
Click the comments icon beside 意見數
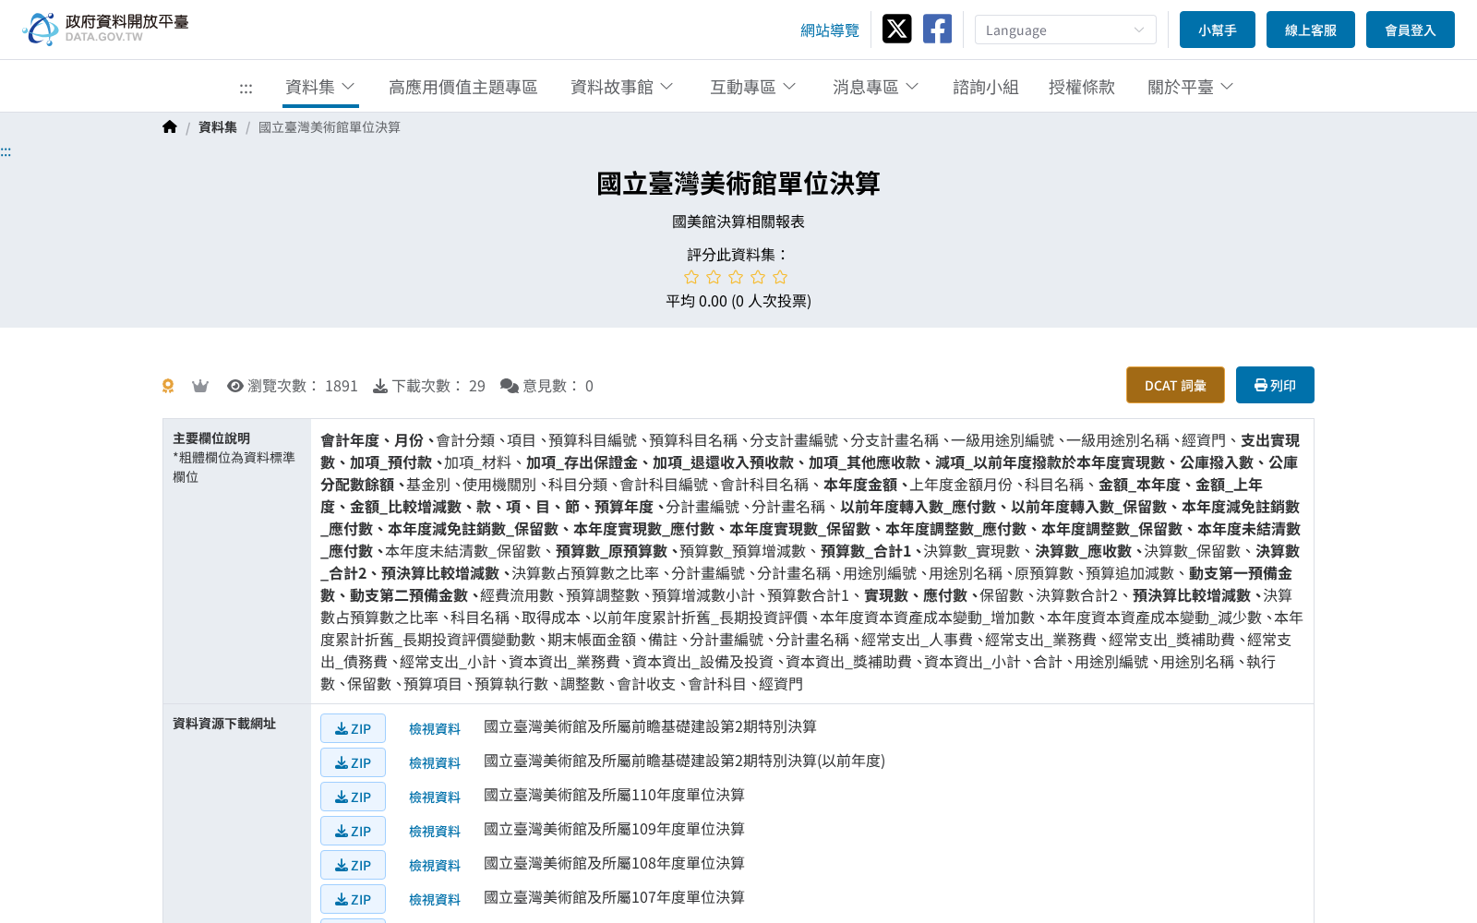(x=510, y=386)
